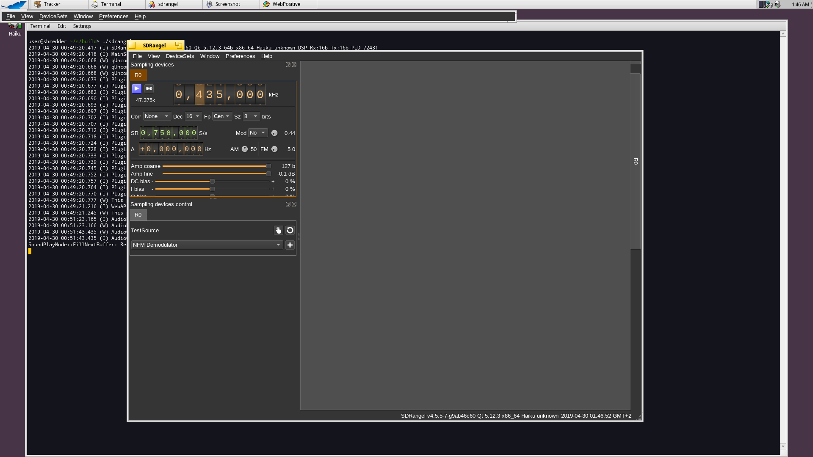This screenshot has width=813, height=457.
Task: Open the Fp center position dropdown
Action: tap(222, 116)
